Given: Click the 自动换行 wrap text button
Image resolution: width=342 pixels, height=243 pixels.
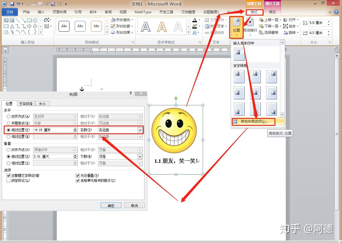Looking at the screenshot, I should click(x=250, y=27).
